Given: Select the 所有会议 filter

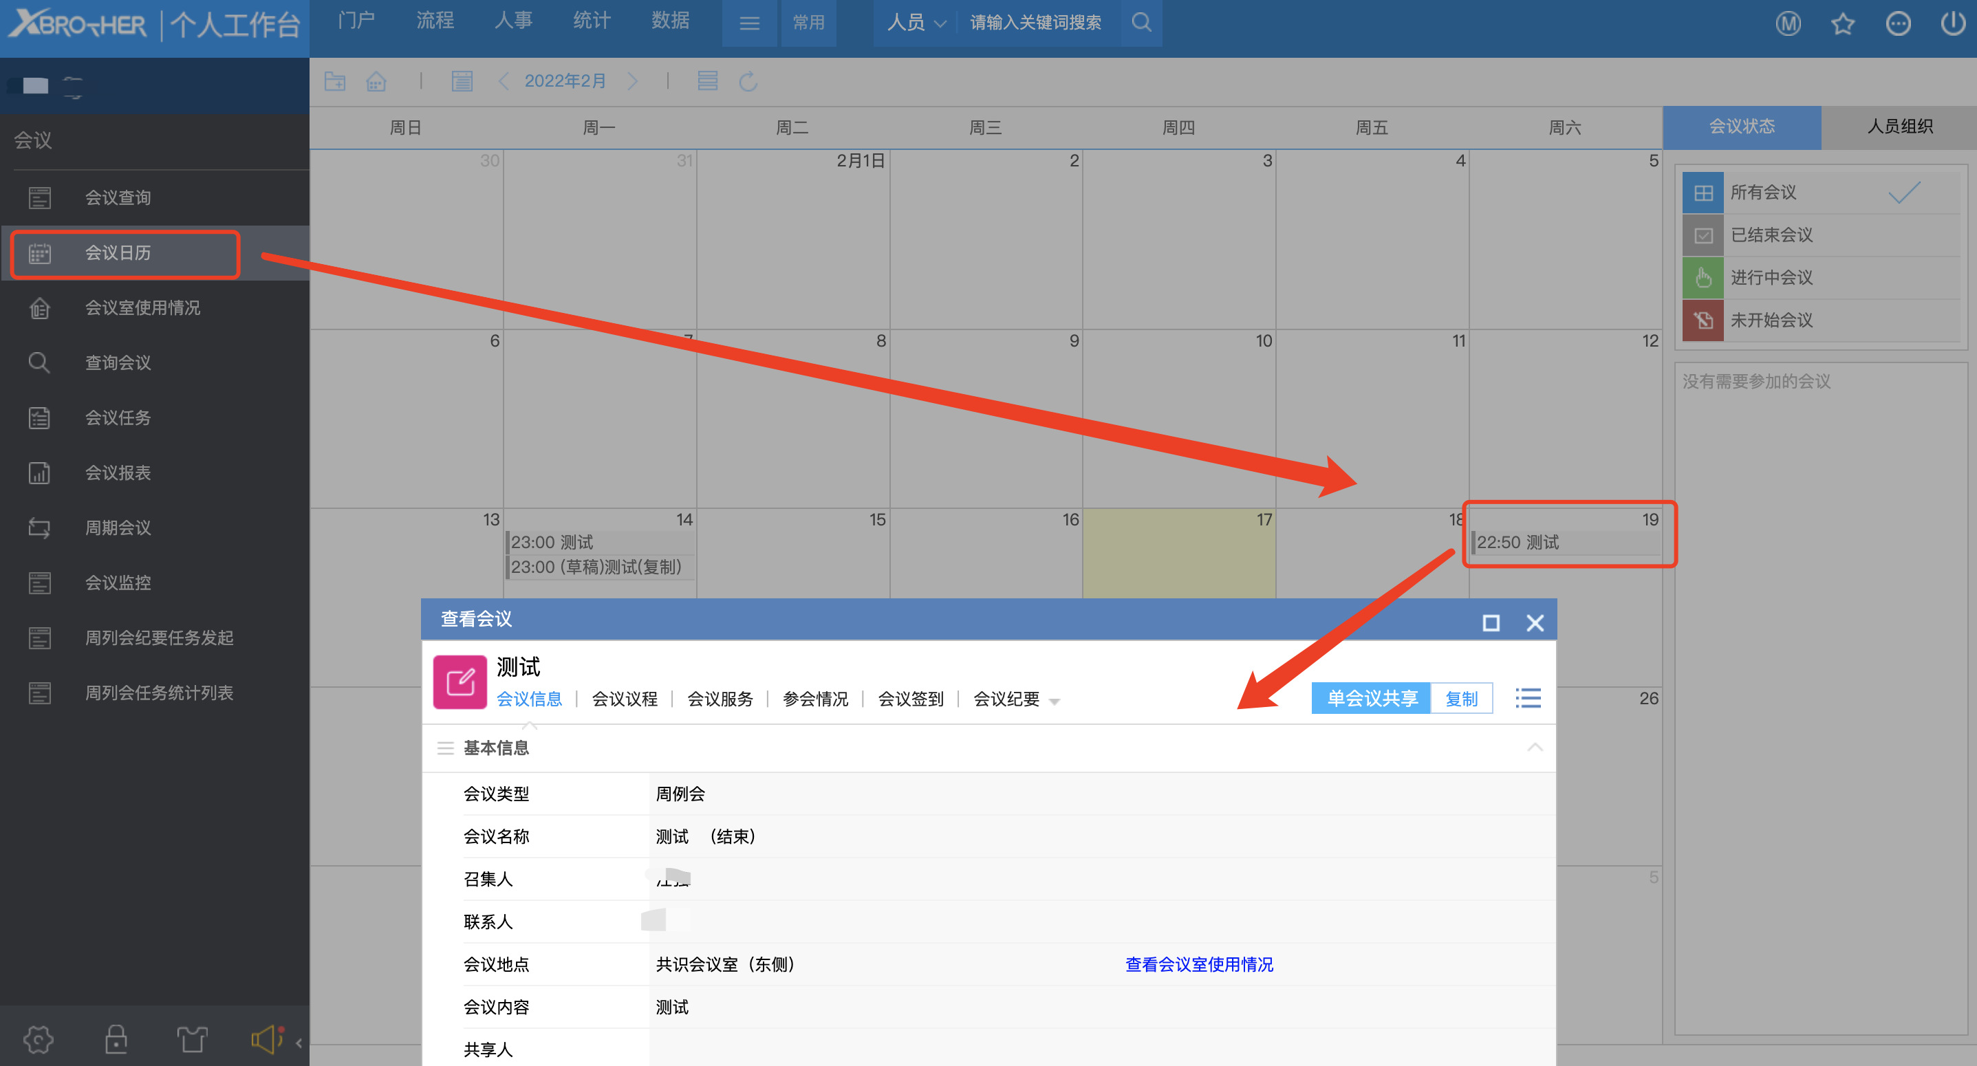Looking at the screenshot, I should pyautogui.click(x=1763, y=192).
